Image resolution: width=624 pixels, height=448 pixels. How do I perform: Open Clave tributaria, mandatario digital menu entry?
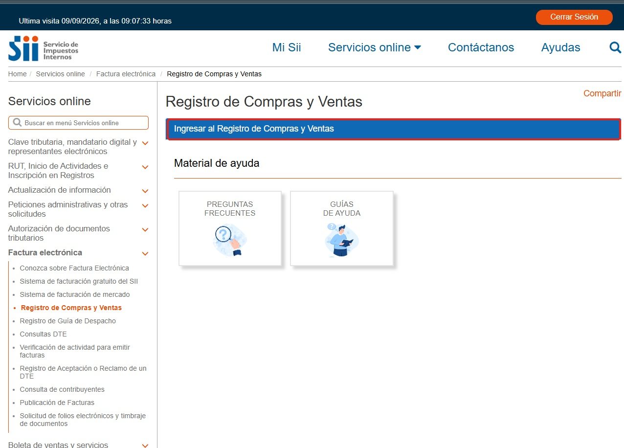72,147
